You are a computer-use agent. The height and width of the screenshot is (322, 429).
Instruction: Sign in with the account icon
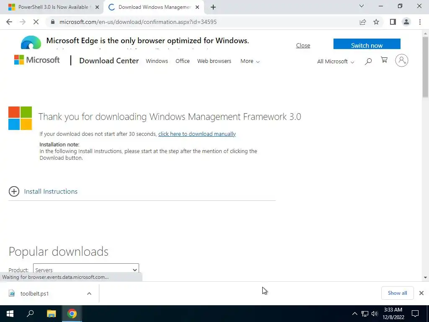402,60
